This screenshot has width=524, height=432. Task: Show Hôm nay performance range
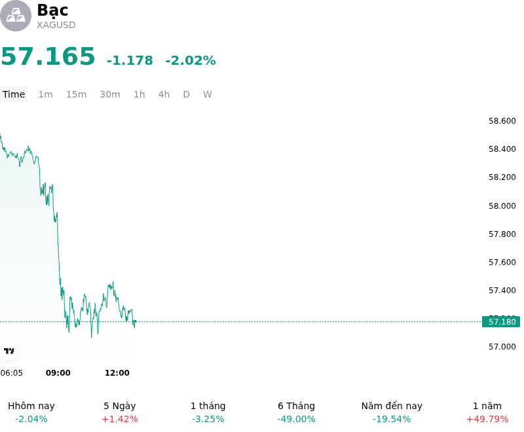click(x=31, y=412)
